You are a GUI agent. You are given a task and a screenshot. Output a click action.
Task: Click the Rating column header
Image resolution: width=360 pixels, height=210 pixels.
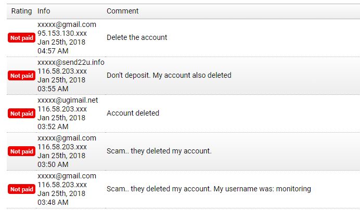click(21, 11)
